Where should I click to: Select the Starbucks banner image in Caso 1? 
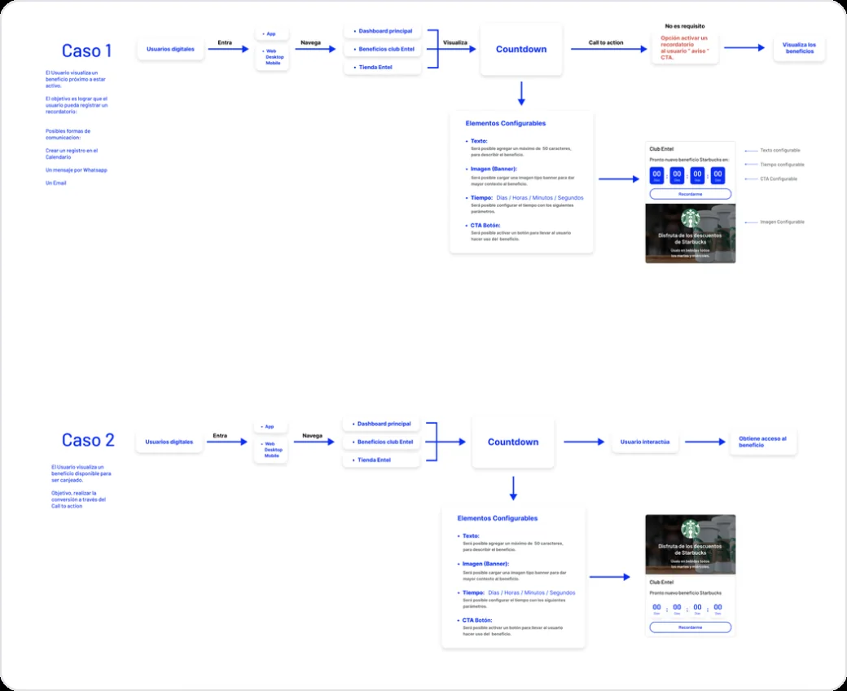click(691, 233)
